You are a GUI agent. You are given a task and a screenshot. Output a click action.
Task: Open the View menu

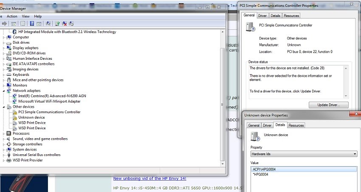coord(25,16)
